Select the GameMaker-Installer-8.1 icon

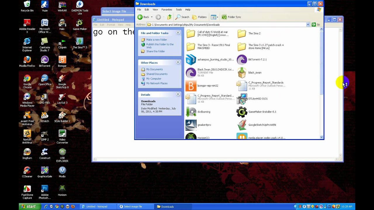tap(242, 112)
